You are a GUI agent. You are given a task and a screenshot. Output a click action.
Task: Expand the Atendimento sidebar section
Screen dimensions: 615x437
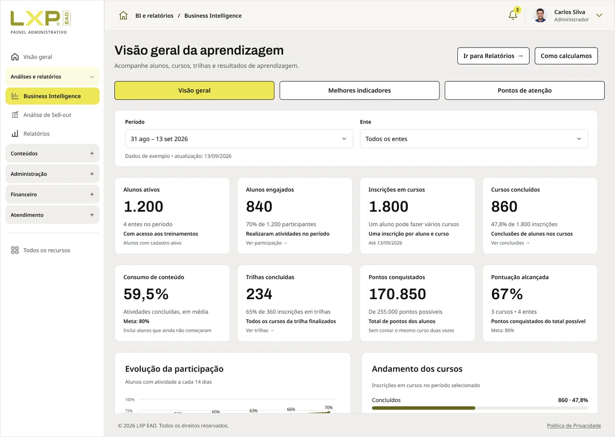52,215
